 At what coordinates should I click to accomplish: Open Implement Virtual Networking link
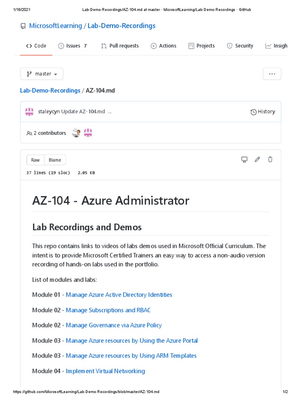105,371
